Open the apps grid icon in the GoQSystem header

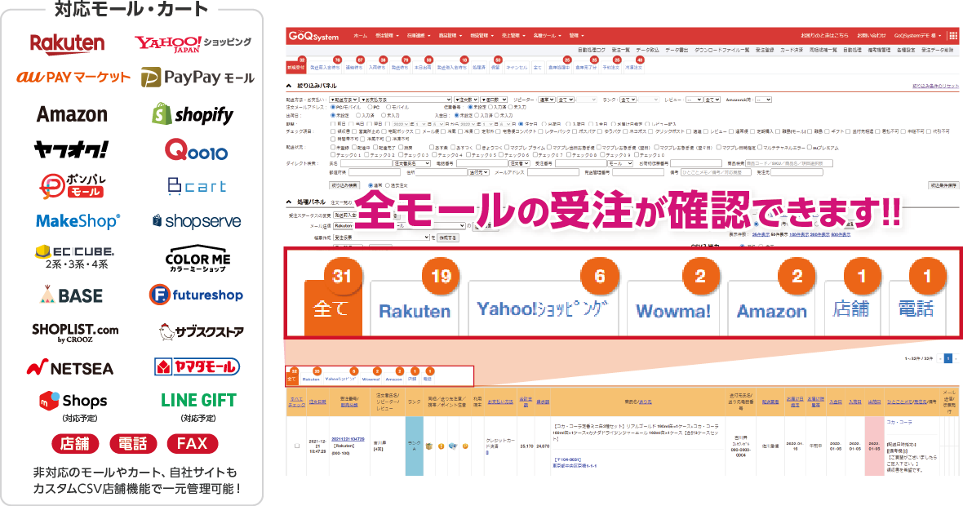click(x=953, y=36)
